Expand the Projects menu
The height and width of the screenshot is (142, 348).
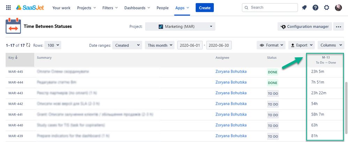click(x=86, y=8)
